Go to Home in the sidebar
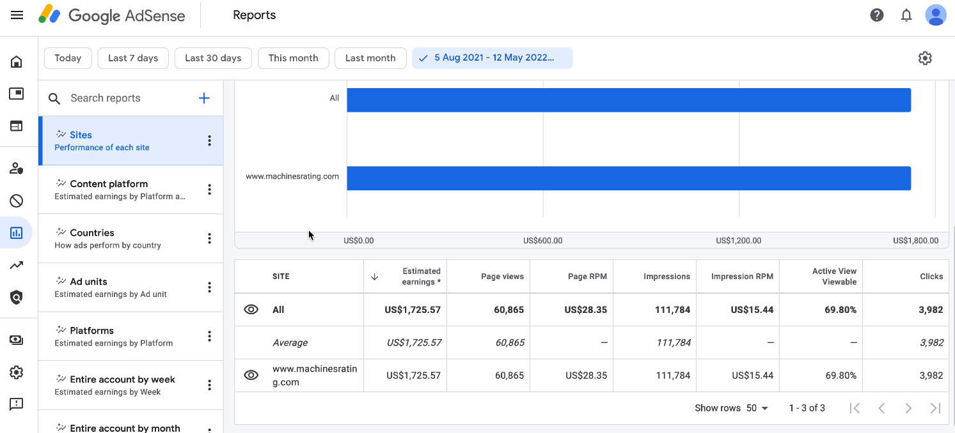Image resolution: width=955 pixels, height=433 pixels. (17, 62)
